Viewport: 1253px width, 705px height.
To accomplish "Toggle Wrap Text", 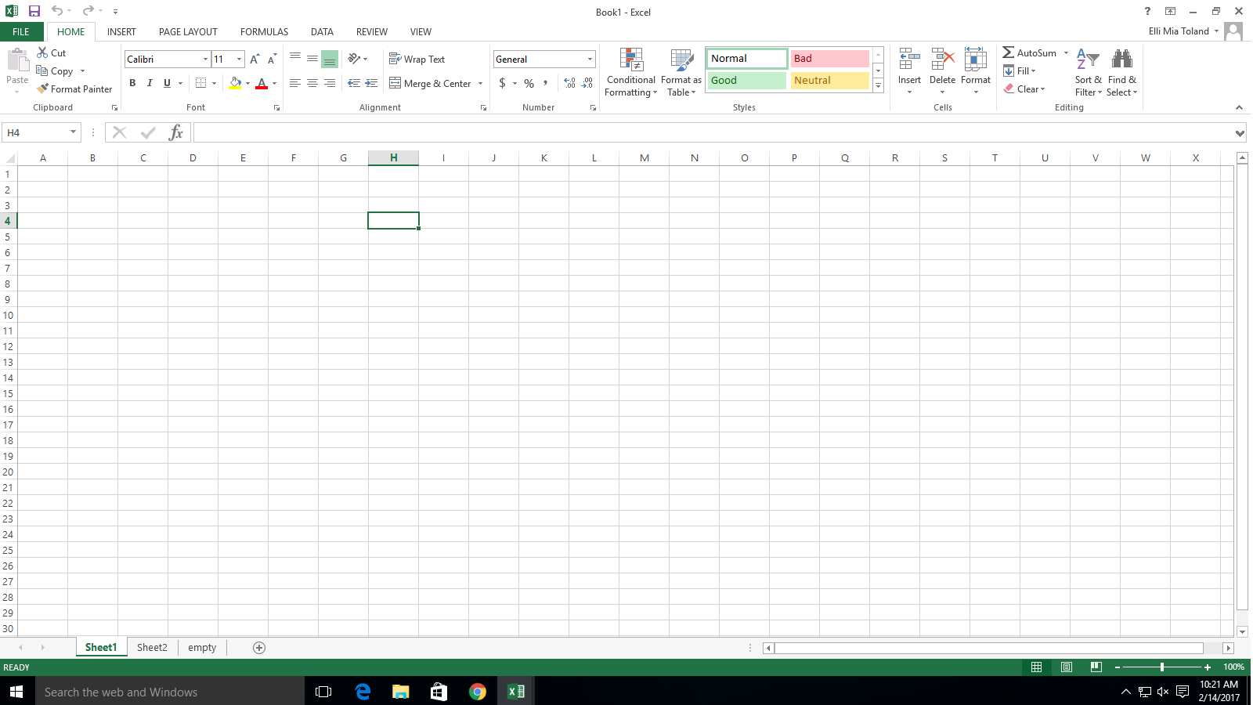I will (417, 59).
